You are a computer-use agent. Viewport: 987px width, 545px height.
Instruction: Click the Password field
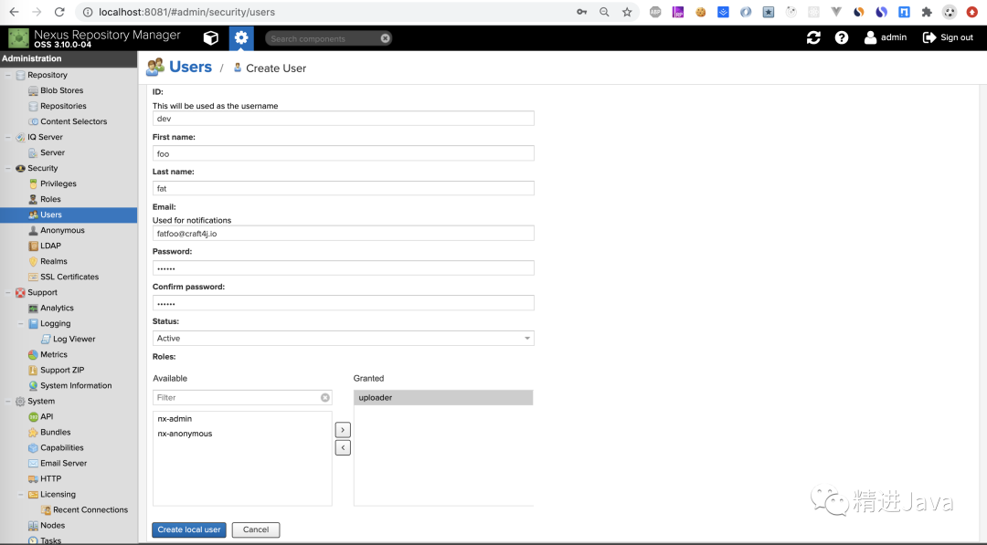343,268
